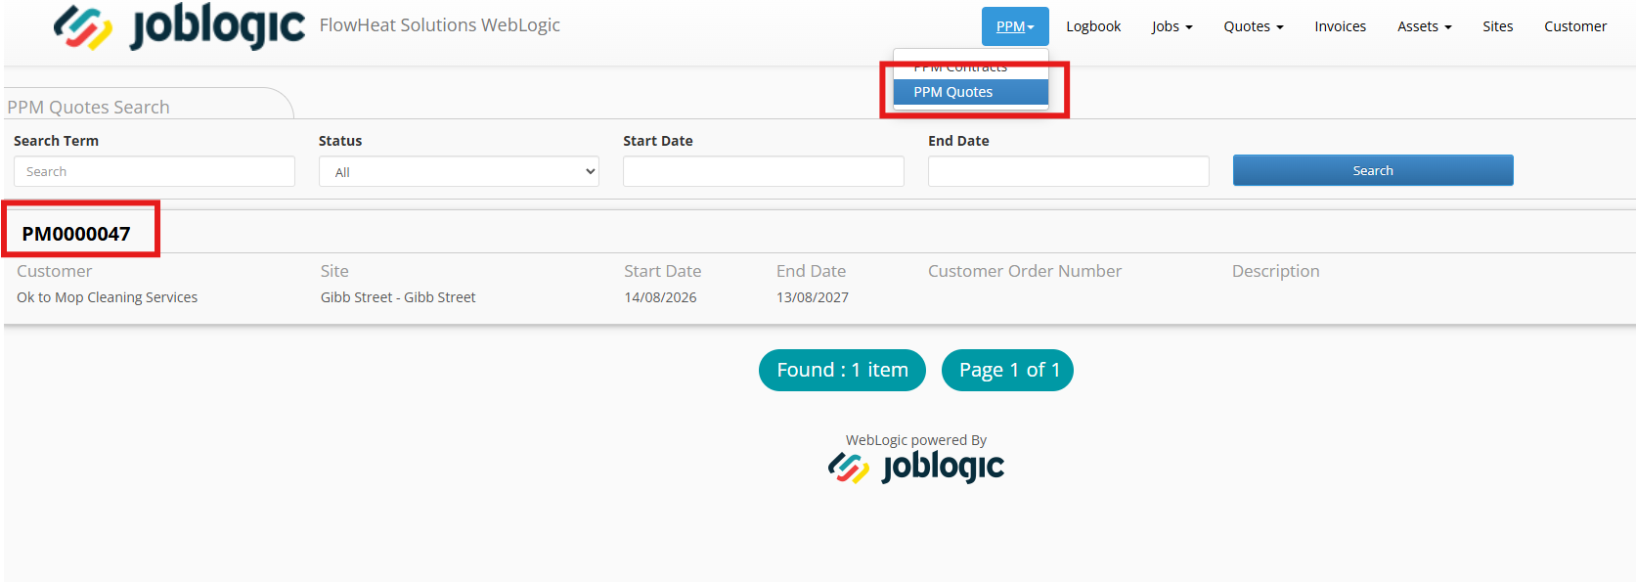Open quote PM0000047

point(76,234)
